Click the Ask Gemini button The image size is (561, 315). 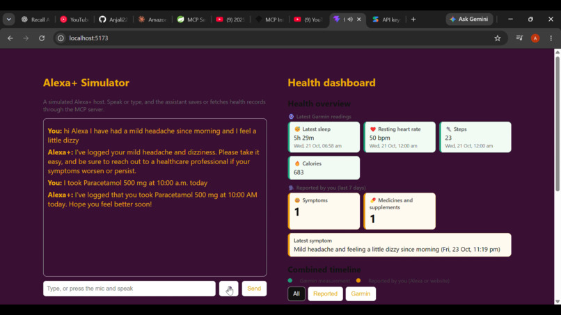(469, 19)
